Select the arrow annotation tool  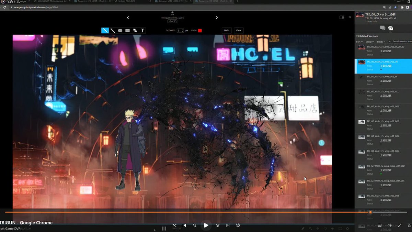tap(113, 30)
